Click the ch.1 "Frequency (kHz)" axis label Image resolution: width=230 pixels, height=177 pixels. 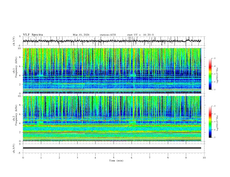point(17,67)
